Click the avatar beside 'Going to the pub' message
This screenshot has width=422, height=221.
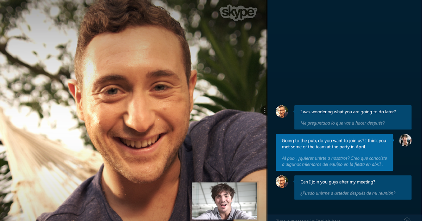(x=405, y=140)
